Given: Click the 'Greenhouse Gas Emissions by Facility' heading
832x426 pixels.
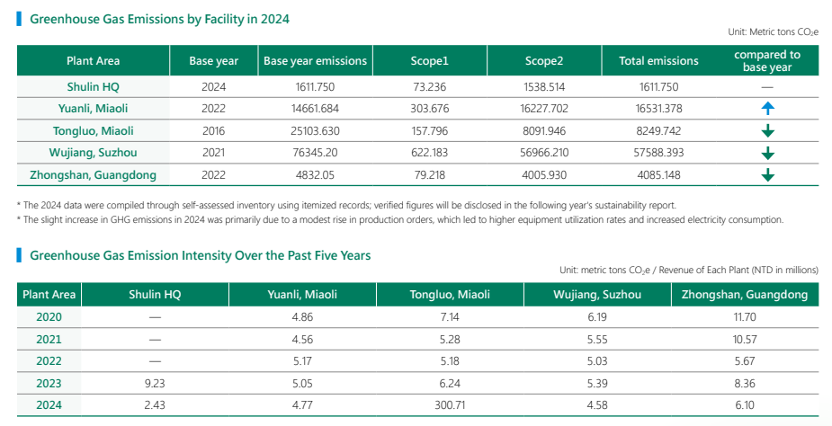Looking at the screenshot, I should tap(160, 19).
